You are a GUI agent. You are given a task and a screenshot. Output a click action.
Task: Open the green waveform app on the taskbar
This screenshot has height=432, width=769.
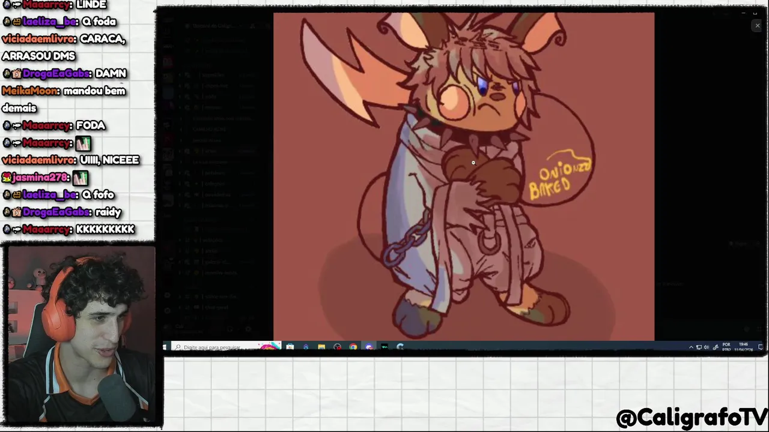[384, 347]
